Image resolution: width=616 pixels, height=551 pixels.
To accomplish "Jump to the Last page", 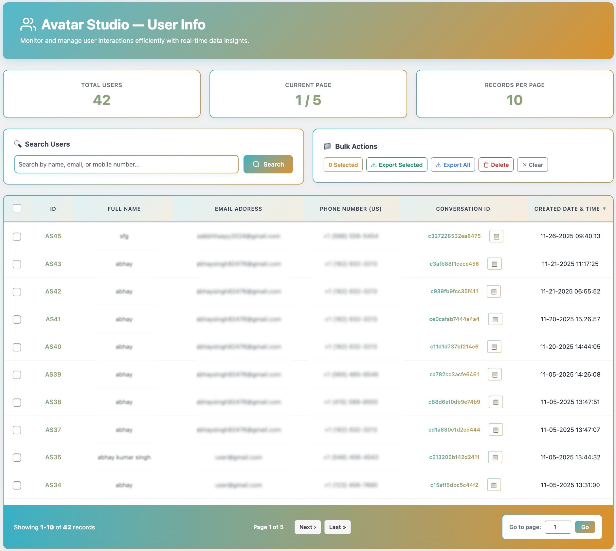I will pos(337,527).
